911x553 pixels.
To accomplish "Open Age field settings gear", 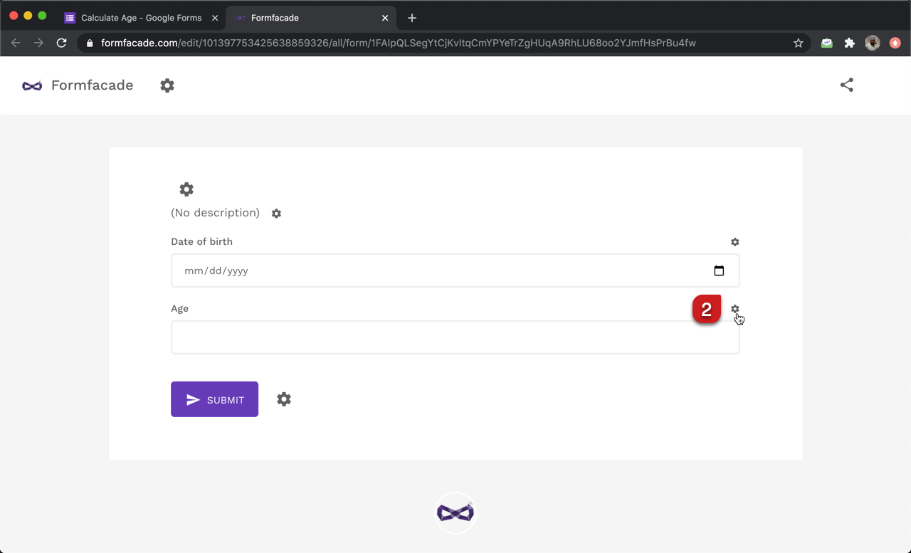I will [x=735, y=309].
